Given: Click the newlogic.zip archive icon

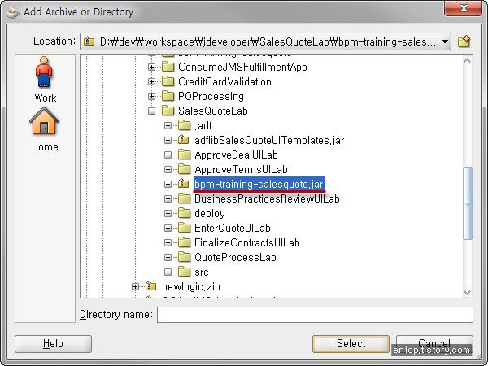Looking at the screenshot, I should point(151,286).
